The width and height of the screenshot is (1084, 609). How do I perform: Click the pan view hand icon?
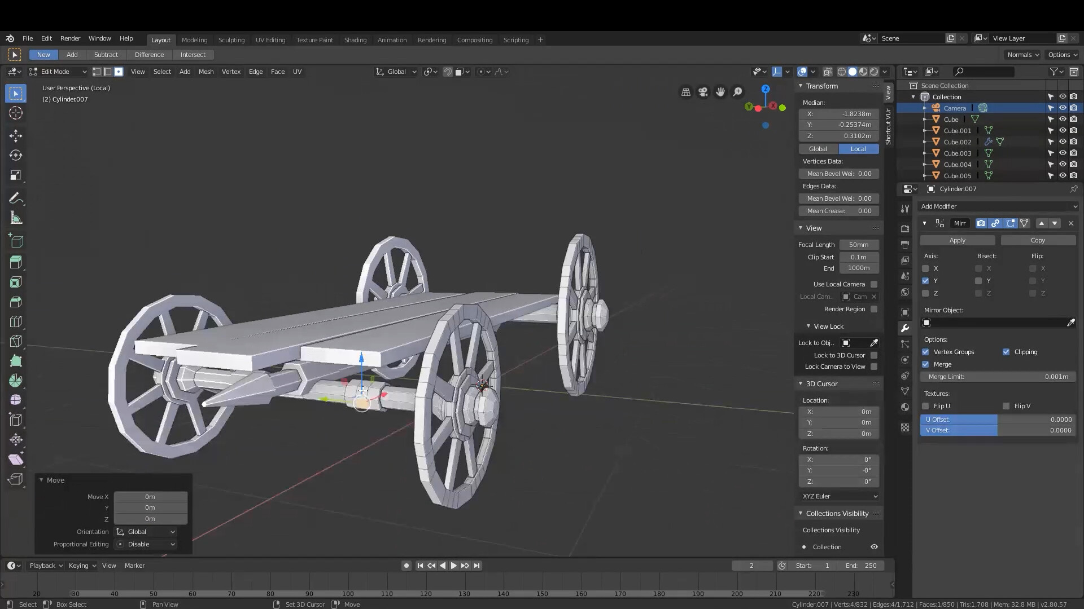click(x=720, y=92)
